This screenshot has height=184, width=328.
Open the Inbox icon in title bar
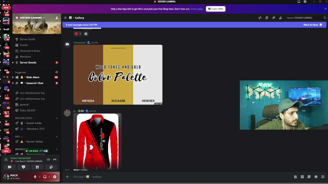[299, 2]
